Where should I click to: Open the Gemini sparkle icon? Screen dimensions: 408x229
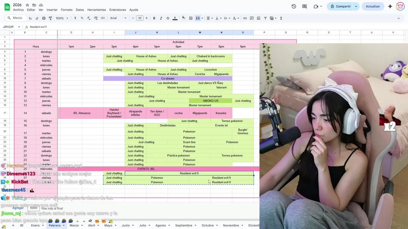390,6
